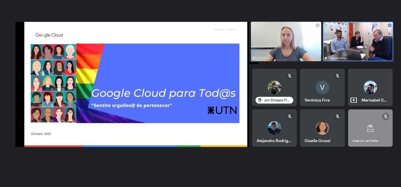Click the Google Cloud logo on the slide
The width and height of the screenshot is (401, 187).
(49, 35)
